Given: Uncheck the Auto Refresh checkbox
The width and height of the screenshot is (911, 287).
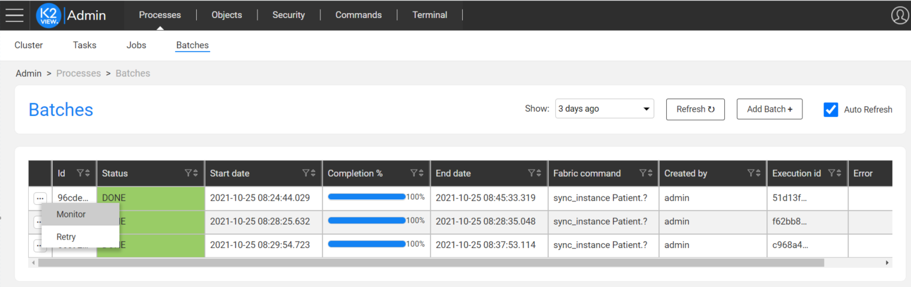Looking at the screenshot, I should pyautogui.click(x=831, y=109).
